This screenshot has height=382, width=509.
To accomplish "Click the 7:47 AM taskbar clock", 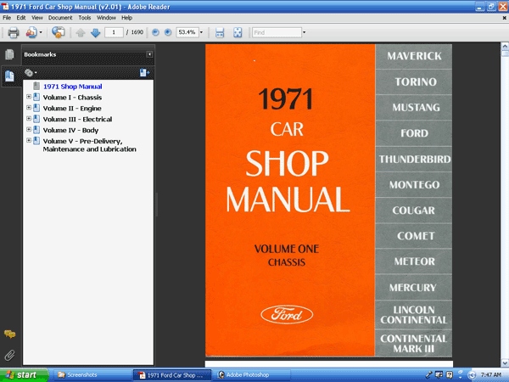I will pos(491,375).
